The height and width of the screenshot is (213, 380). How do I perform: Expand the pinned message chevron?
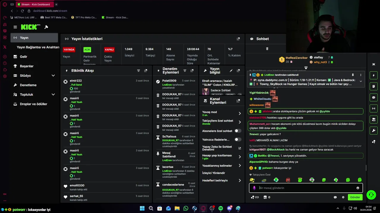coord(361,81)
